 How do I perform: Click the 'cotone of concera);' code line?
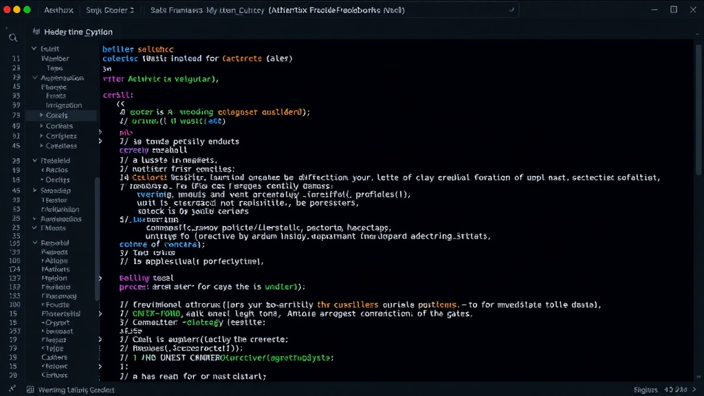(x=162, y=245)
